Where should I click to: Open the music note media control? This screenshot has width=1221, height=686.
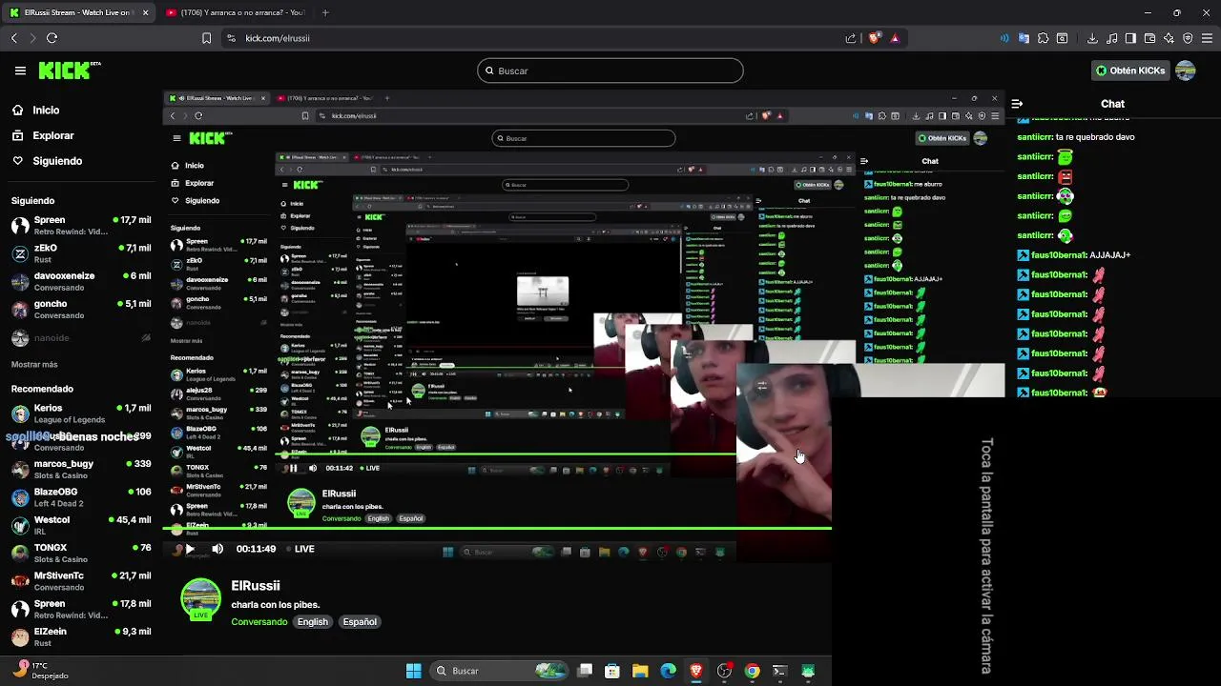pyautogui.click(x=1111, y=38)
